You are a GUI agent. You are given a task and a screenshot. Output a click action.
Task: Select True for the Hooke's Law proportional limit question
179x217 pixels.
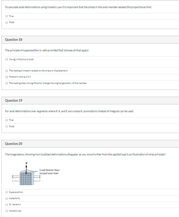(6, 16)
